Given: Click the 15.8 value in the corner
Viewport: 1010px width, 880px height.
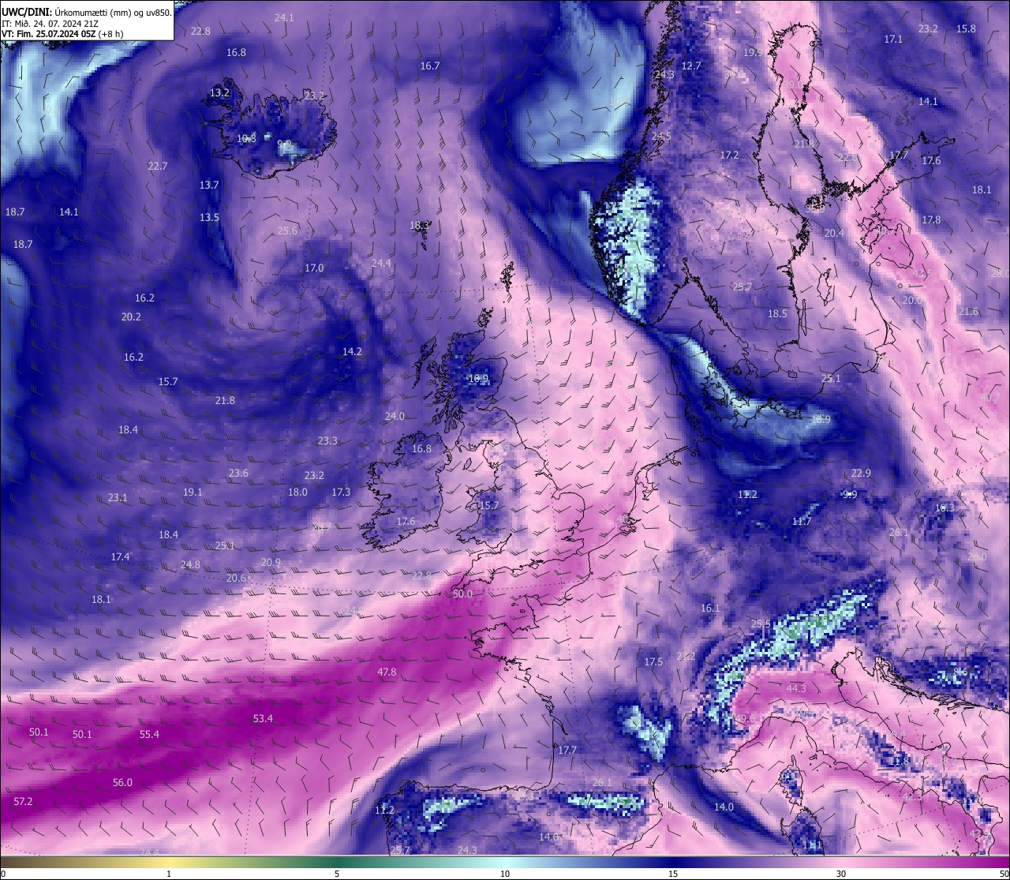Looking at the screenshot, I should click(966, 29).
